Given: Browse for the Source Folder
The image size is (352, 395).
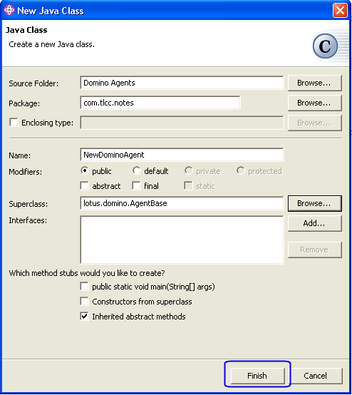Looking at the screenshot, I should point(315,83).
